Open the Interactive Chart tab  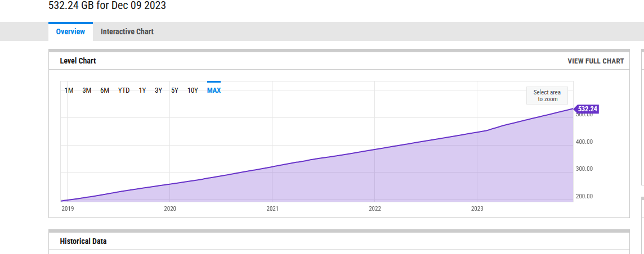127,31
